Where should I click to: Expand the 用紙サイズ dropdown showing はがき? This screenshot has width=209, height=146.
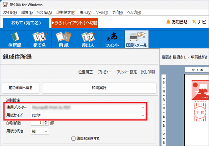143,115
